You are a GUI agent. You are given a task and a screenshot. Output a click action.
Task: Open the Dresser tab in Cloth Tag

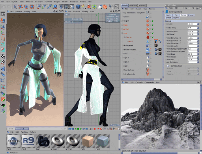191,15
